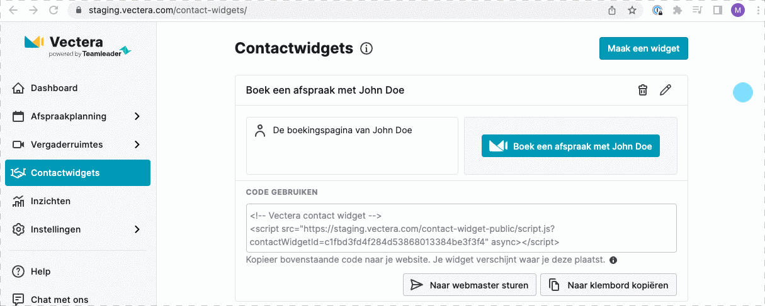This screenshot has height=306, width=765.
Task: Click inside the widget code text box
Action: (x=461, y=227)
